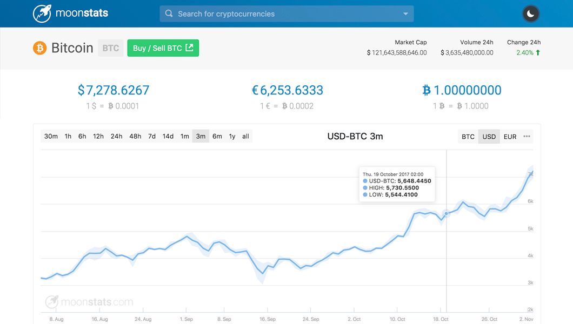This screenshot has height=324, width=573.
Task: Select the 30m time range
Action: 51,136
